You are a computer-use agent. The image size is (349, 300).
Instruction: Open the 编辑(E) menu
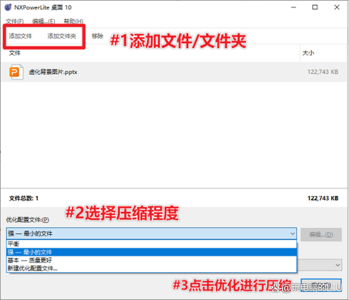pyautogui.click(x=44, y=21)
